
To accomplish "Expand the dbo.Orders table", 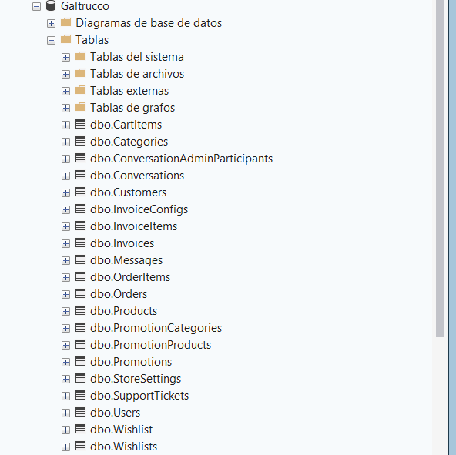I will pyautogui.click(x=65, y=294).
